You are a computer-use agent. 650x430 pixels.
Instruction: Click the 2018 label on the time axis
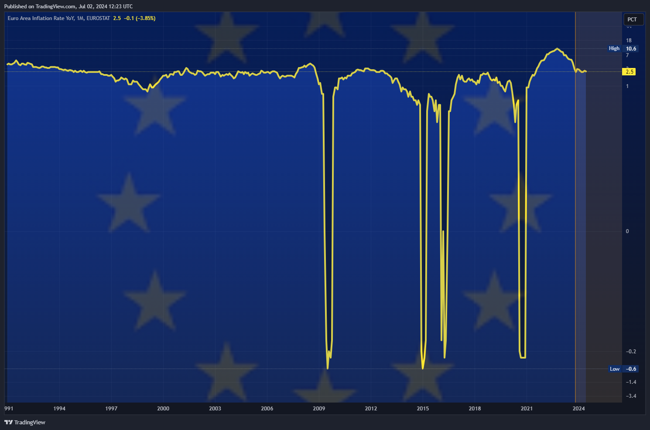click(475, 408)
